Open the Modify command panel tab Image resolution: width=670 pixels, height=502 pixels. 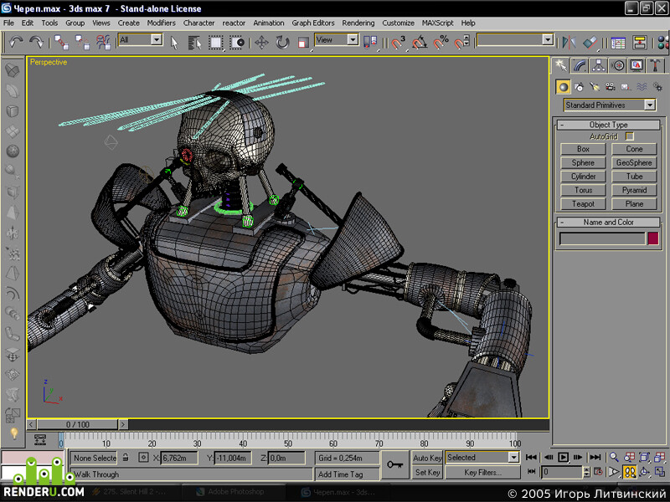pyautogui.click(x=580, y=65)
